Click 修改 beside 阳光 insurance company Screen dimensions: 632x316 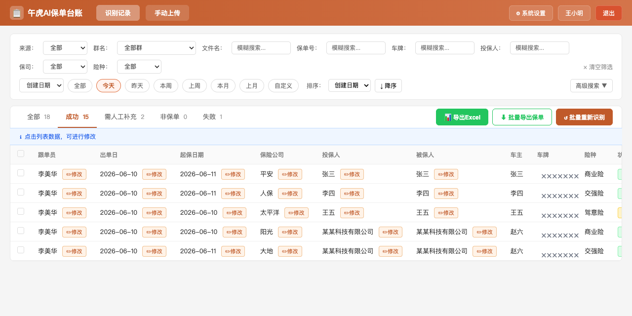click(x=290, y=232)
